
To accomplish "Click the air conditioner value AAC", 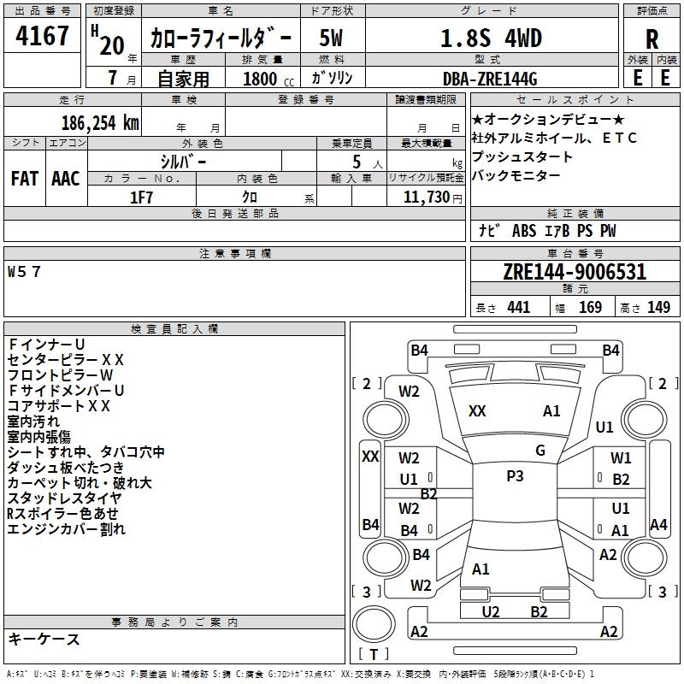I will click(x=66, y=179).
